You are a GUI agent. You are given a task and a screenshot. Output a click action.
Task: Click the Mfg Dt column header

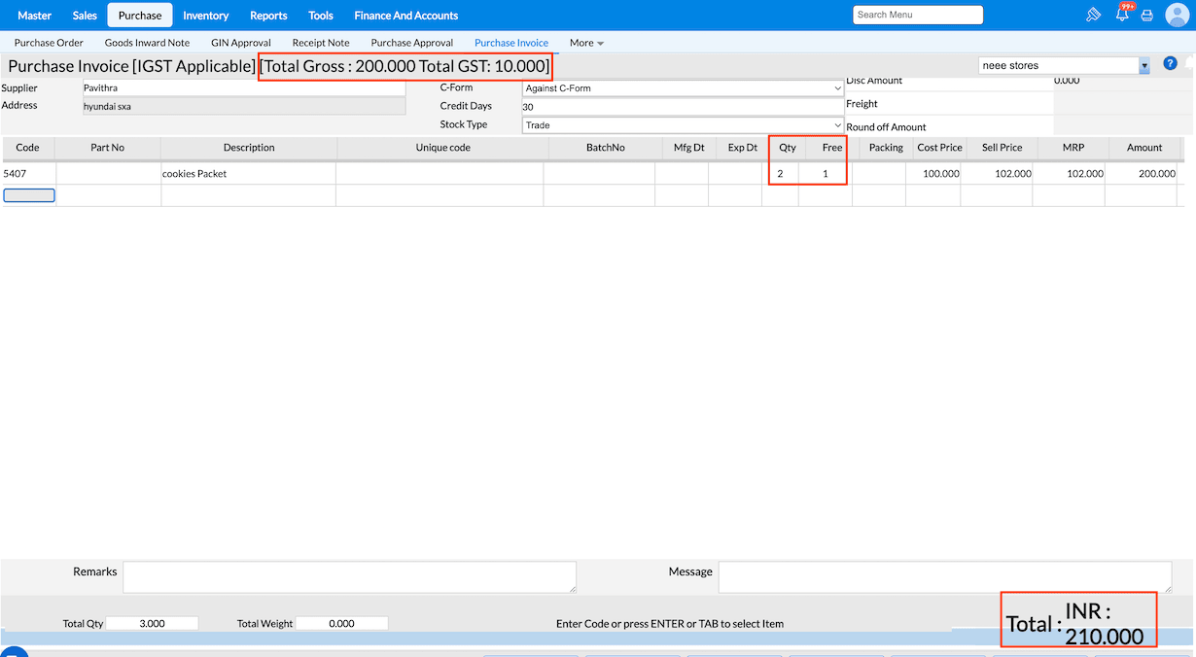coord(689,148)
